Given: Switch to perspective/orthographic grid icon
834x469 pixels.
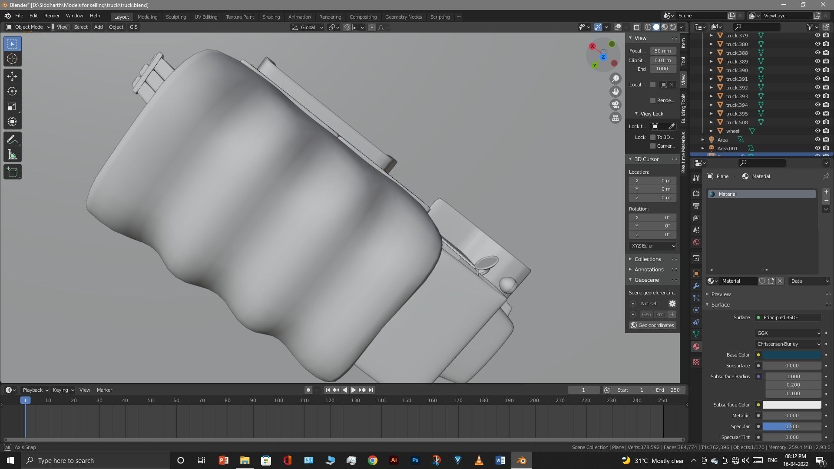Looking at the screenshot, I should tap(616, 118).
